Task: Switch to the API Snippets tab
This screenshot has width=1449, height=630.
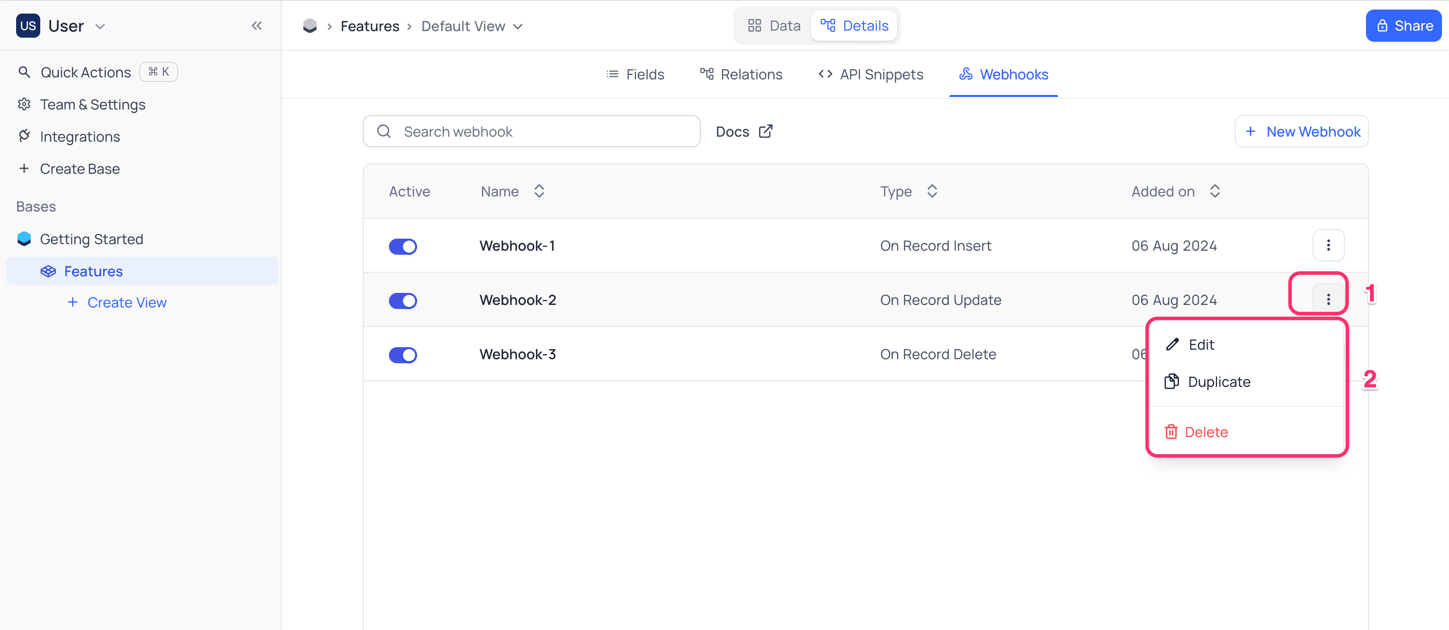Action: click(870, 74)
